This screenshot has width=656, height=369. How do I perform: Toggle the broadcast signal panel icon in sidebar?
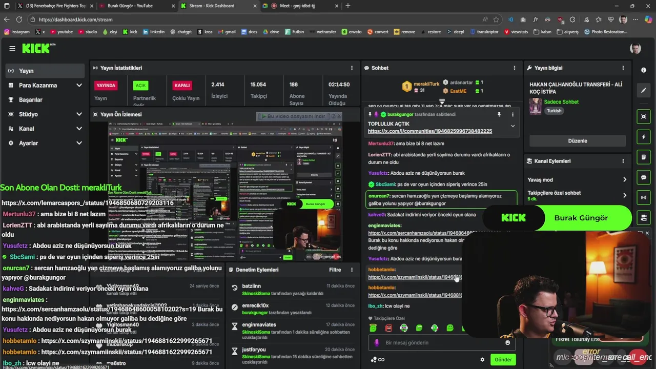[x=644, y=197]
